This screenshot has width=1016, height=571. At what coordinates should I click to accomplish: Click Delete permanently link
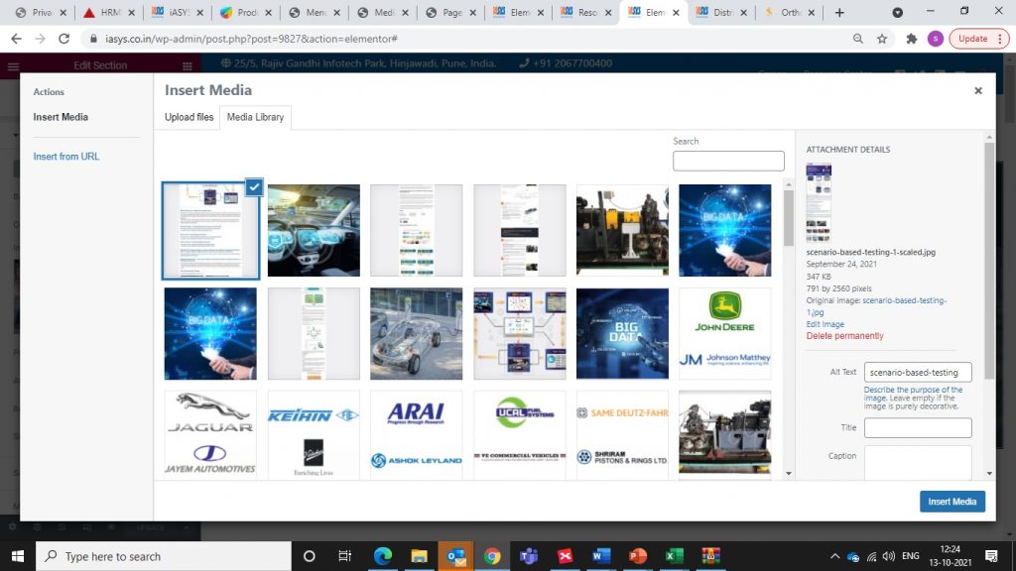click(844, 336)
